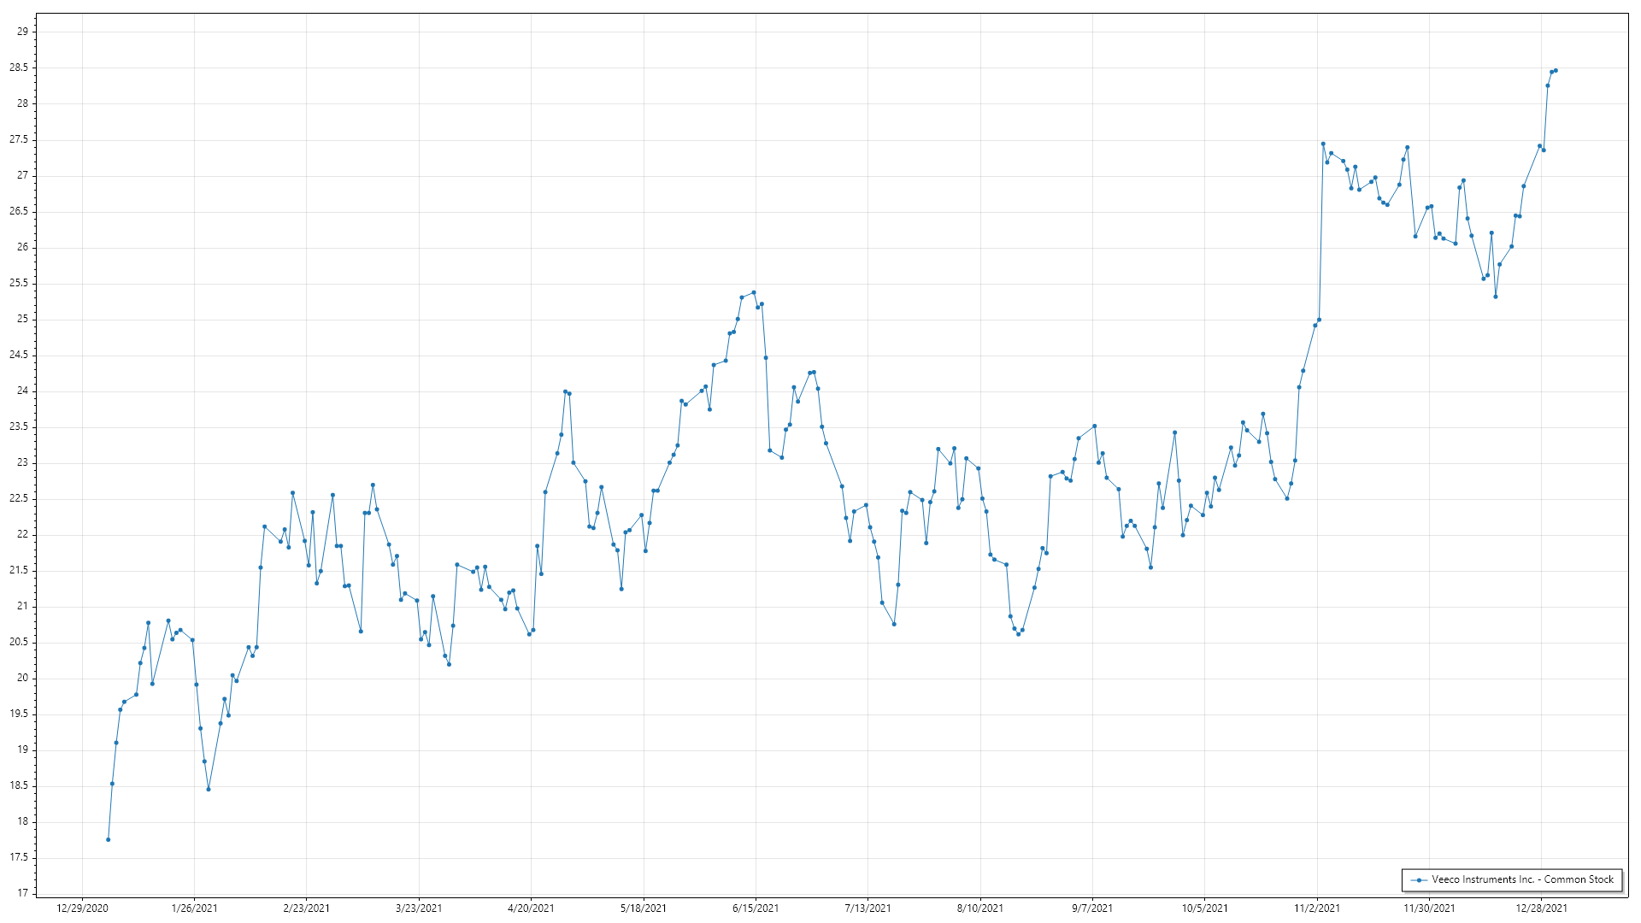Image resolution: width=1641 pixels, height=923 pixels.
Task: Select the 4/20/2021 x-axis date label
Action: click(x=531, y=908)
